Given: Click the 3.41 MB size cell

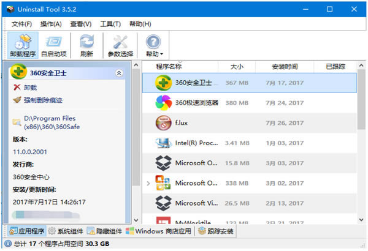Looking at the screenshot, I should (237, 143).
